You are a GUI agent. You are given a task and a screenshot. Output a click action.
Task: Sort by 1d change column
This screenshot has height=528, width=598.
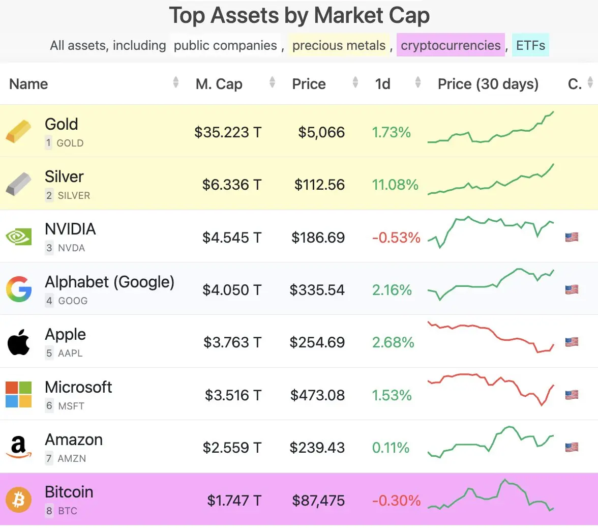coord(418,82)
